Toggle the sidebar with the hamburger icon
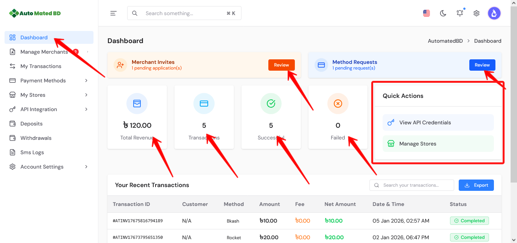The width and height of the screenshot is (517, 243). tap(113, 13)
